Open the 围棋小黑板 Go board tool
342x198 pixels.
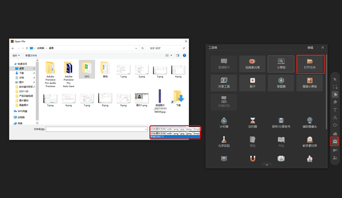[310, 83]
